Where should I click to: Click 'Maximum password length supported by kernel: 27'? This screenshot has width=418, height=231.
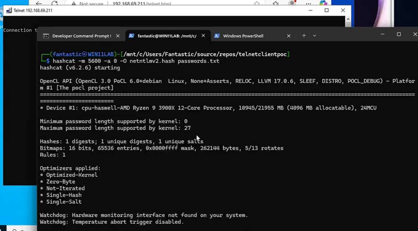[x=115, y=128]
